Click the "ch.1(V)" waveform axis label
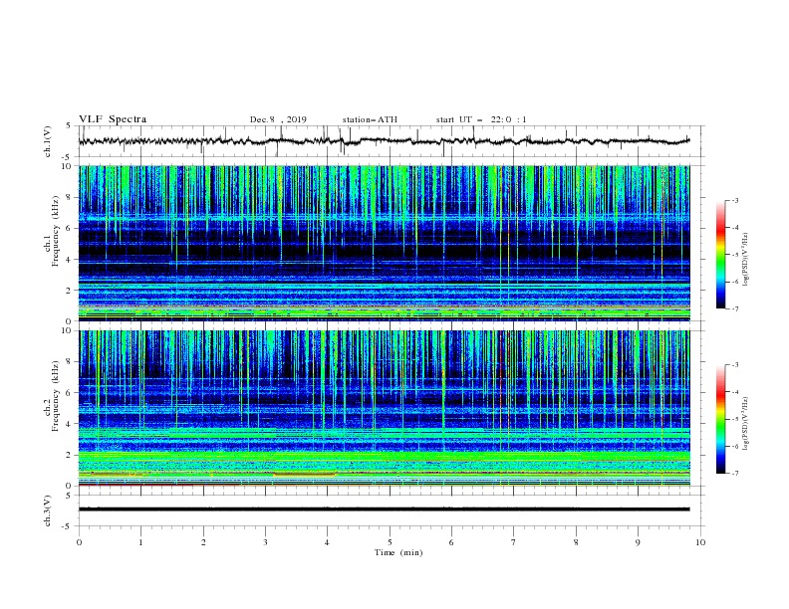 point(48,141)
